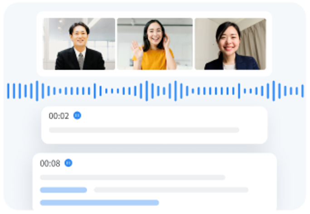
Task: Click the white video participants panel border
Action: (x=154, y=14)
